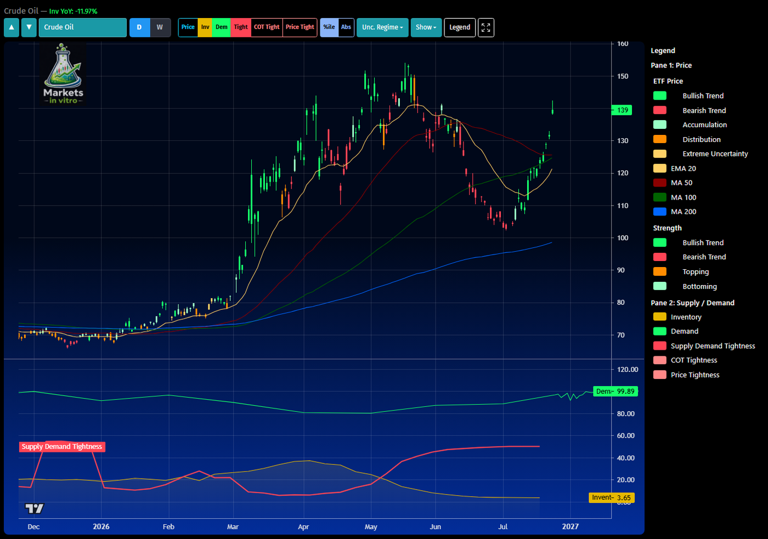Open the Crude Oil commodity selector
Image resolution: width=768 pixels, height=539 pixels.
pos(83,27)
